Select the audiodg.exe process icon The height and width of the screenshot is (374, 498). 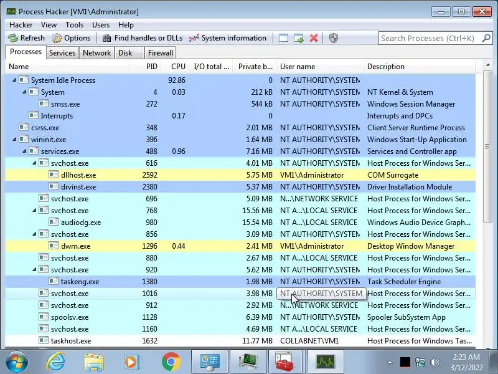tap(54, 223)
